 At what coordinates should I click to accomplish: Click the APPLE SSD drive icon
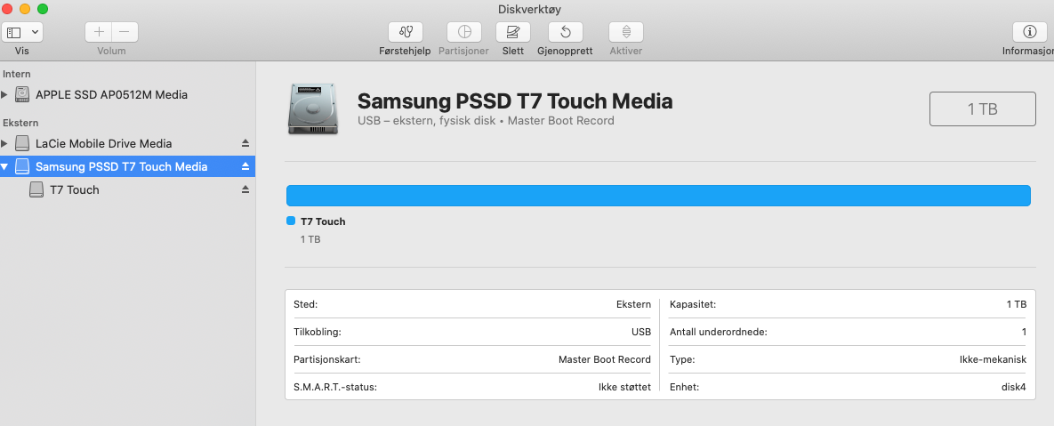[23, 95]
